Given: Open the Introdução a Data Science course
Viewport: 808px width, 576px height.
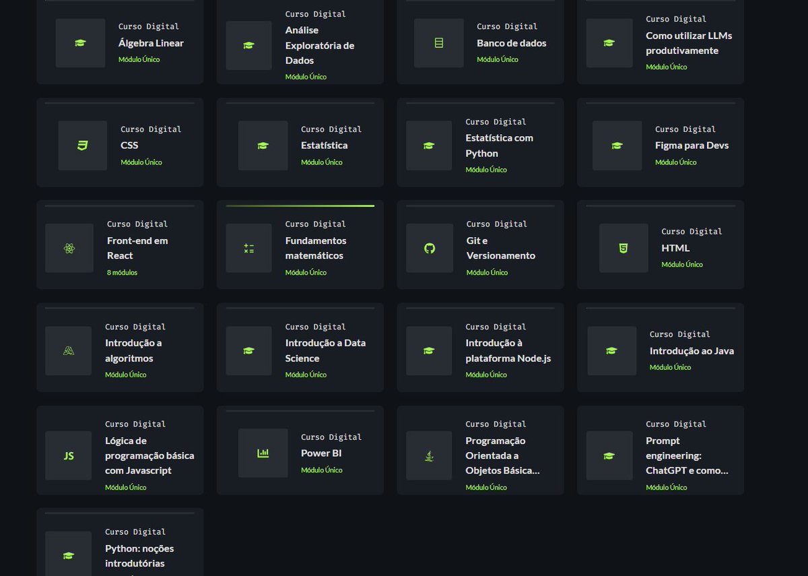Looking at the screenshot, I should (x=326, y=350).
